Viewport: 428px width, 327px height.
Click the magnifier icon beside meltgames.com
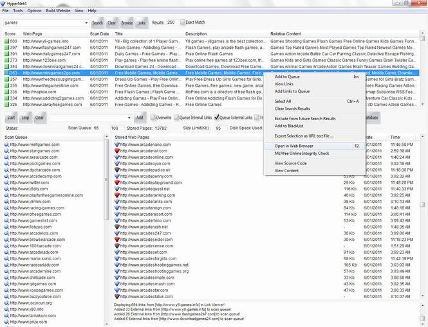point(6,145)
